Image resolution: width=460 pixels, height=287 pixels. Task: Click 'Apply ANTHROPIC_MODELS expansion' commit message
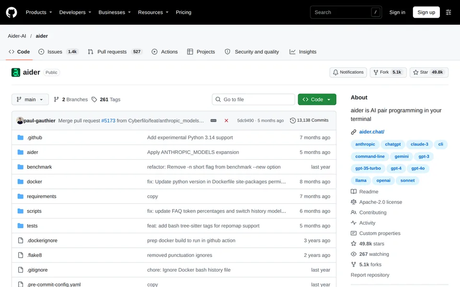tap(193, 152)
